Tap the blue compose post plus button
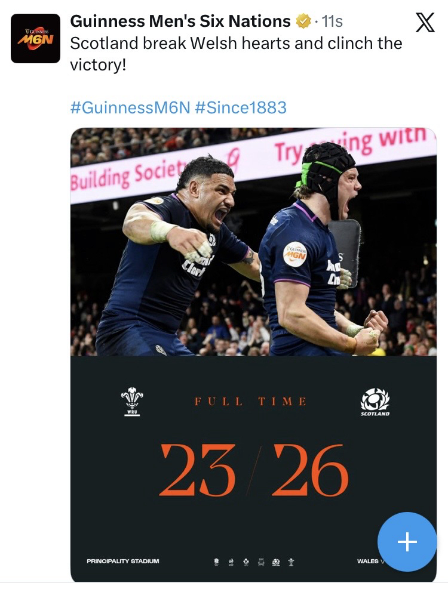Screen dimensions: 448x589 407,541
